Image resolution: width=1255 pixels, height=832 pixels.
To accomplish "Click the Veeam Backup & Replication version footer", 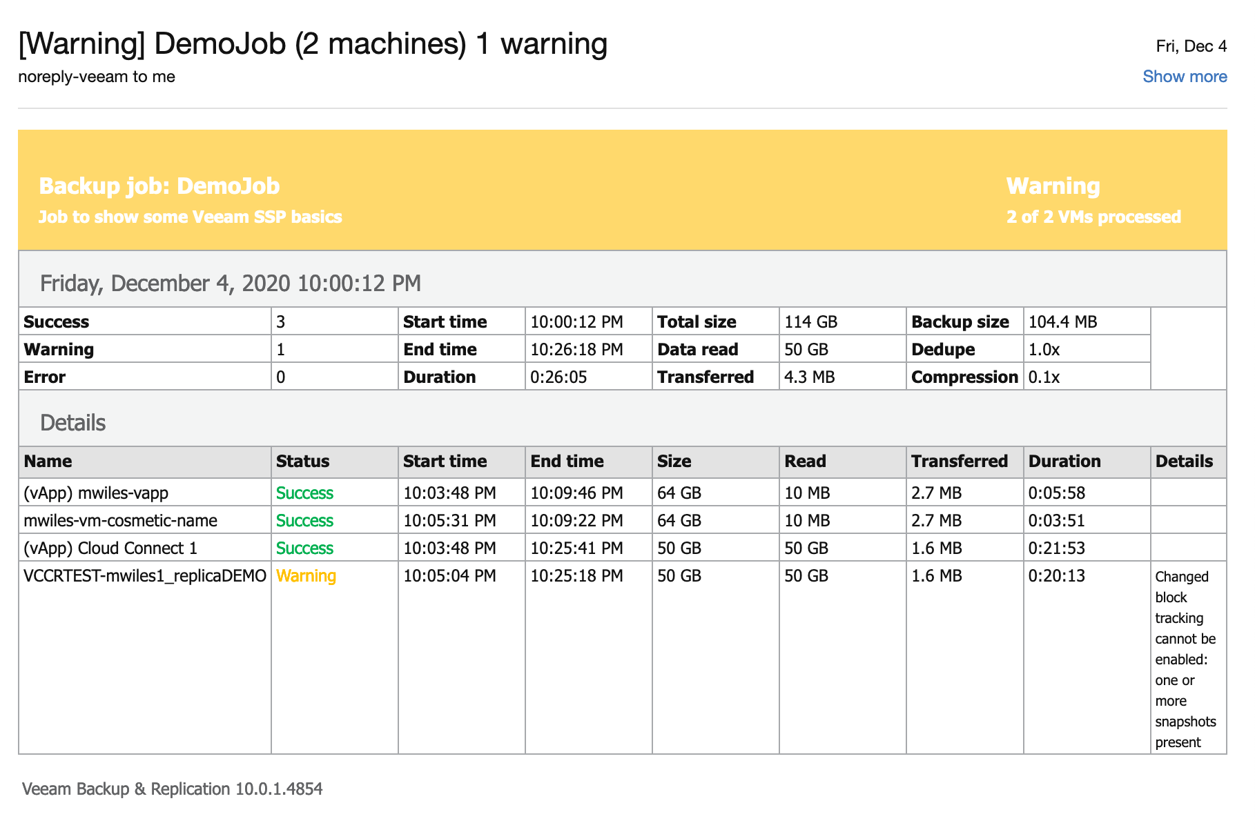I will (173, 789).
